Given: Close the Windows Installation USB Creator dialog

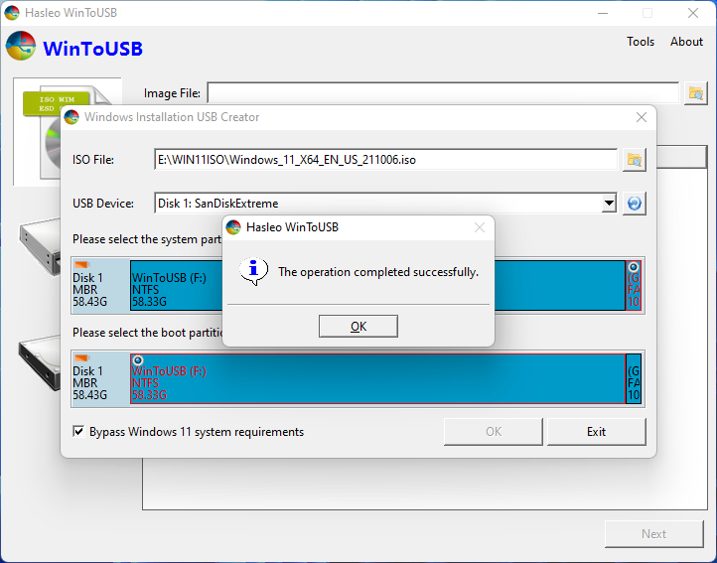Looking at the screenshot, I should coord(642,117).
